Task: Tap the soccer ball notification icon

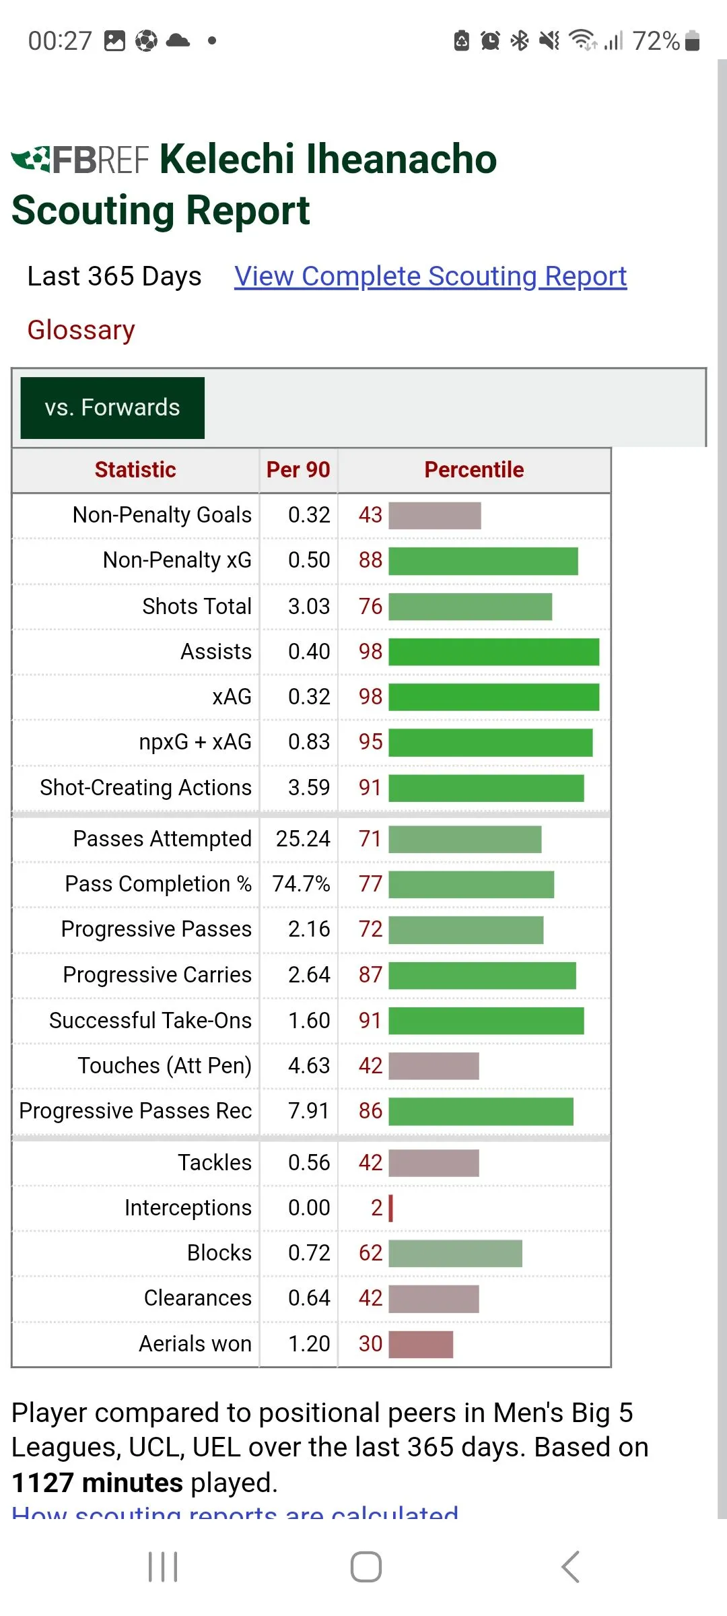Action: coord(146,41)
